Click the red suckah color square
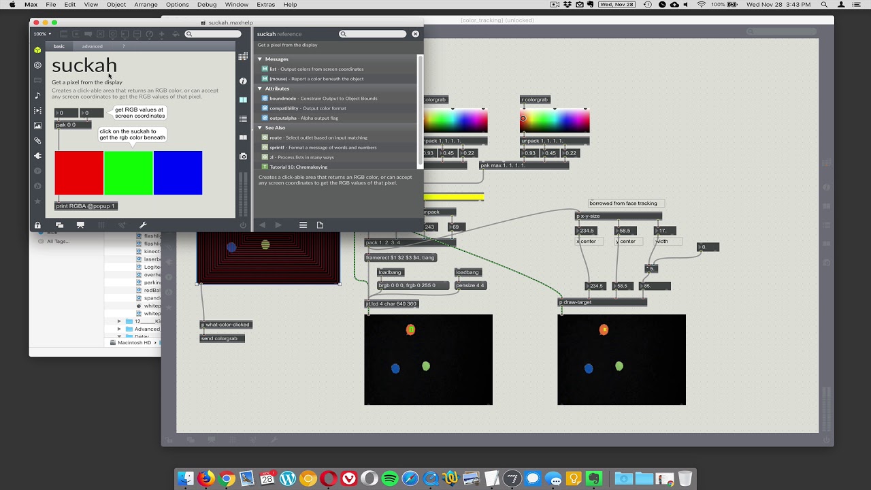871x490 pixels. 79,173
